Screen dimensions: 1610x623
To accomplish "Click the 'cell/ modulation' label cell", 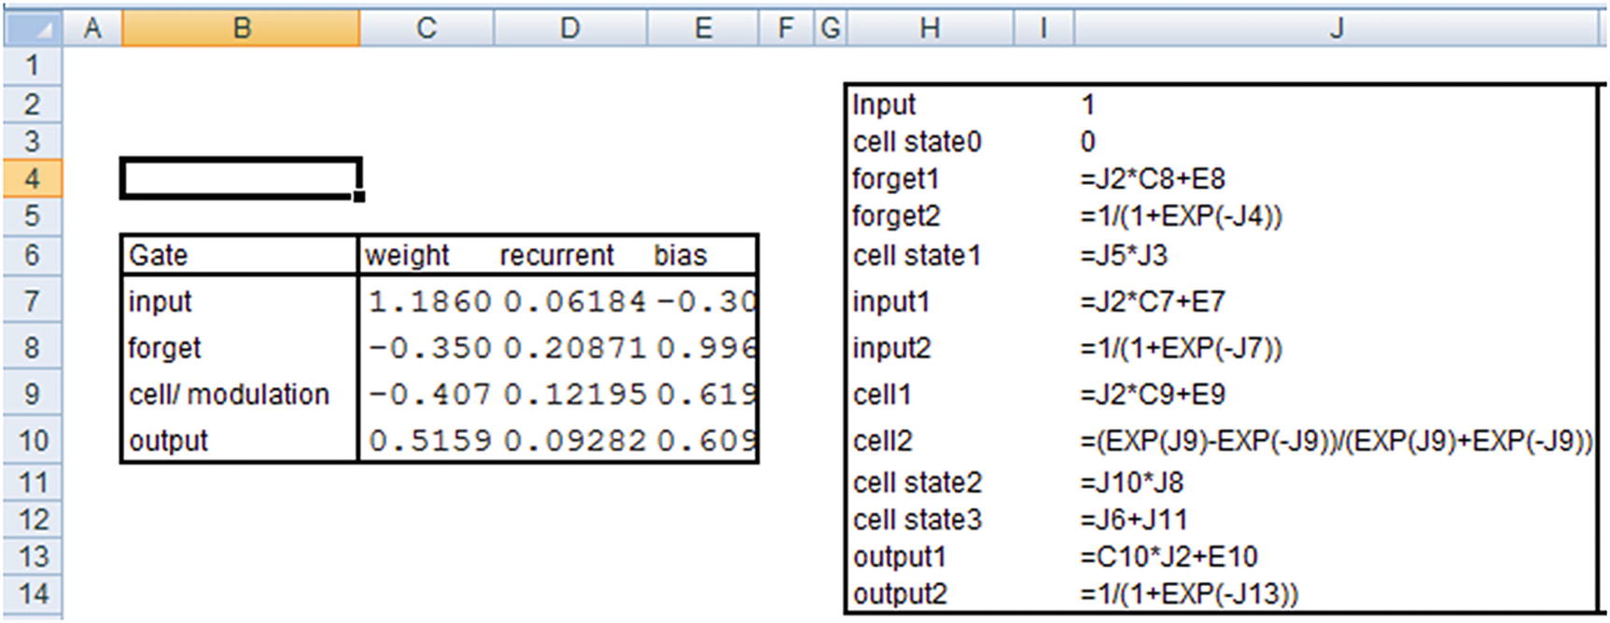I will (229, 395).
